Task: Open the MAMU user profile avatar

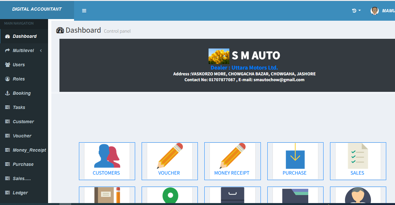Action: 375,11
